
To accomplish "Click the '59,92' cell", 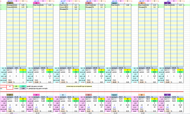I will point(102,105).
